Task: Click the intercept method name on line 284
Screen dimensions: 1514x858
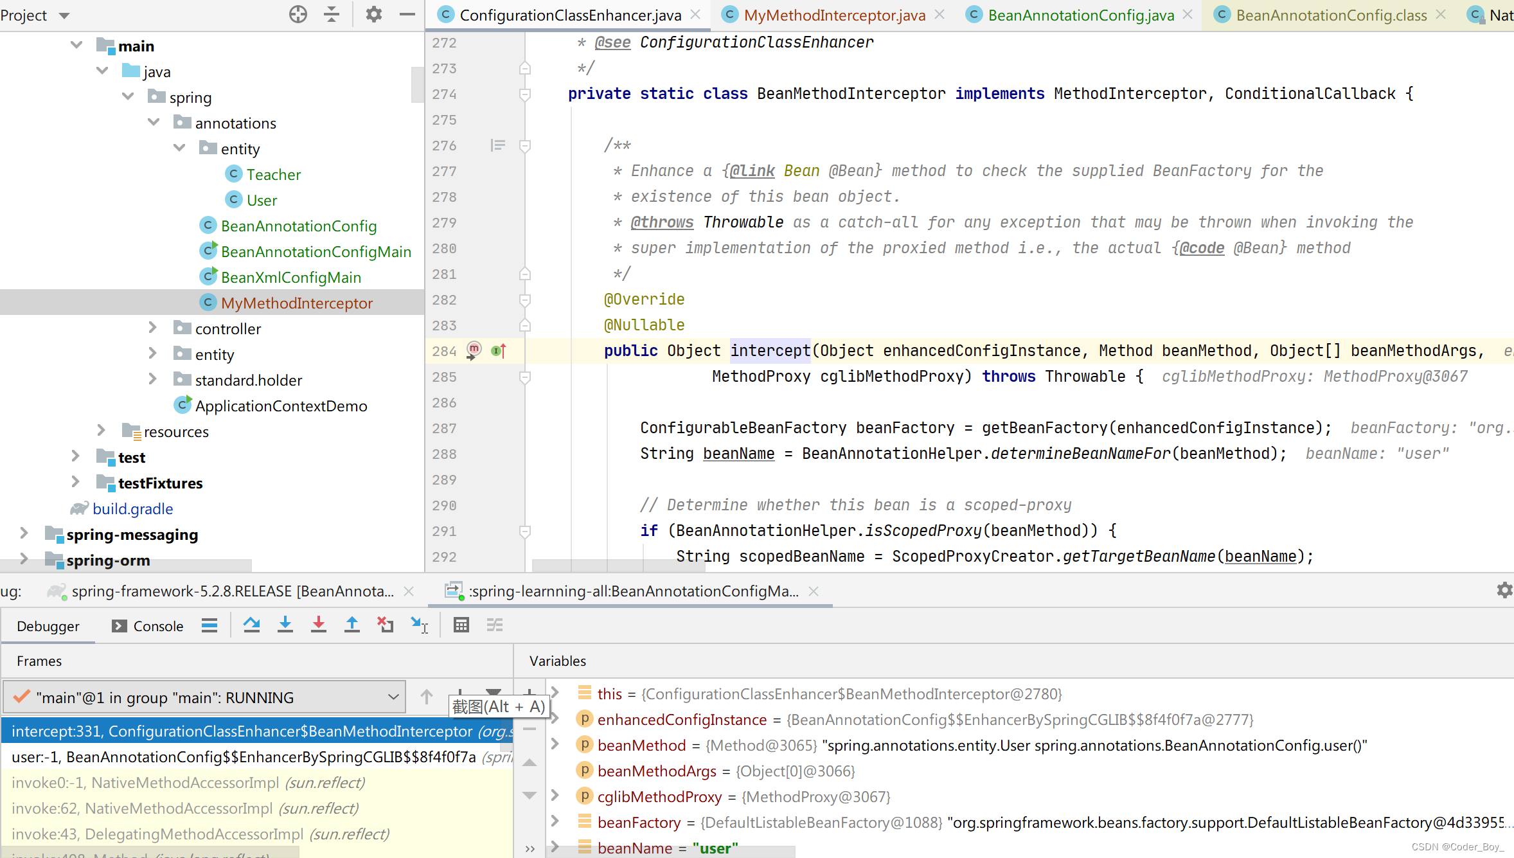Action: pyautogui.click(x=770, y=350)
